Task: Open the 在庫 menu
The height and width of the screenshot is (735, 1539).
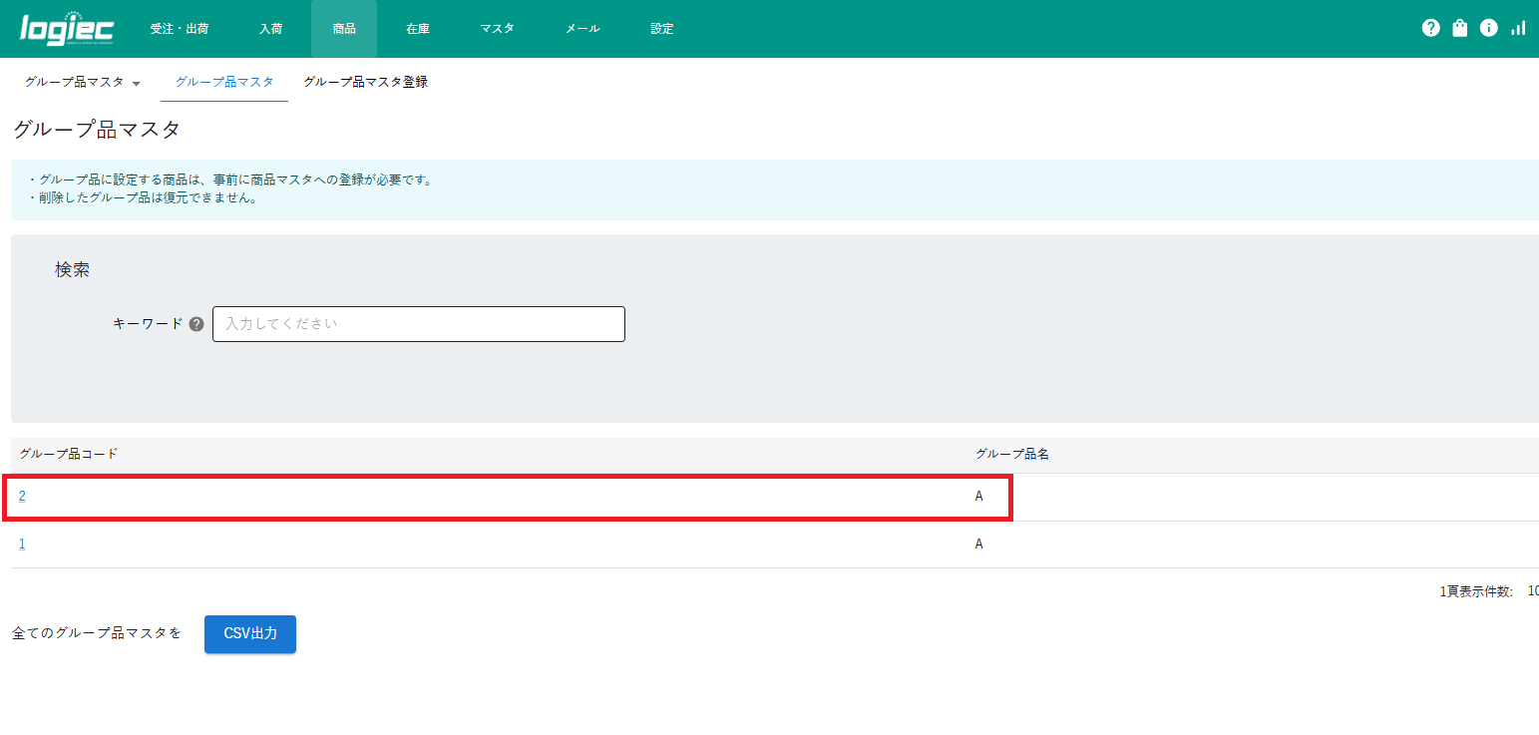Action: [x=418, y=29]
